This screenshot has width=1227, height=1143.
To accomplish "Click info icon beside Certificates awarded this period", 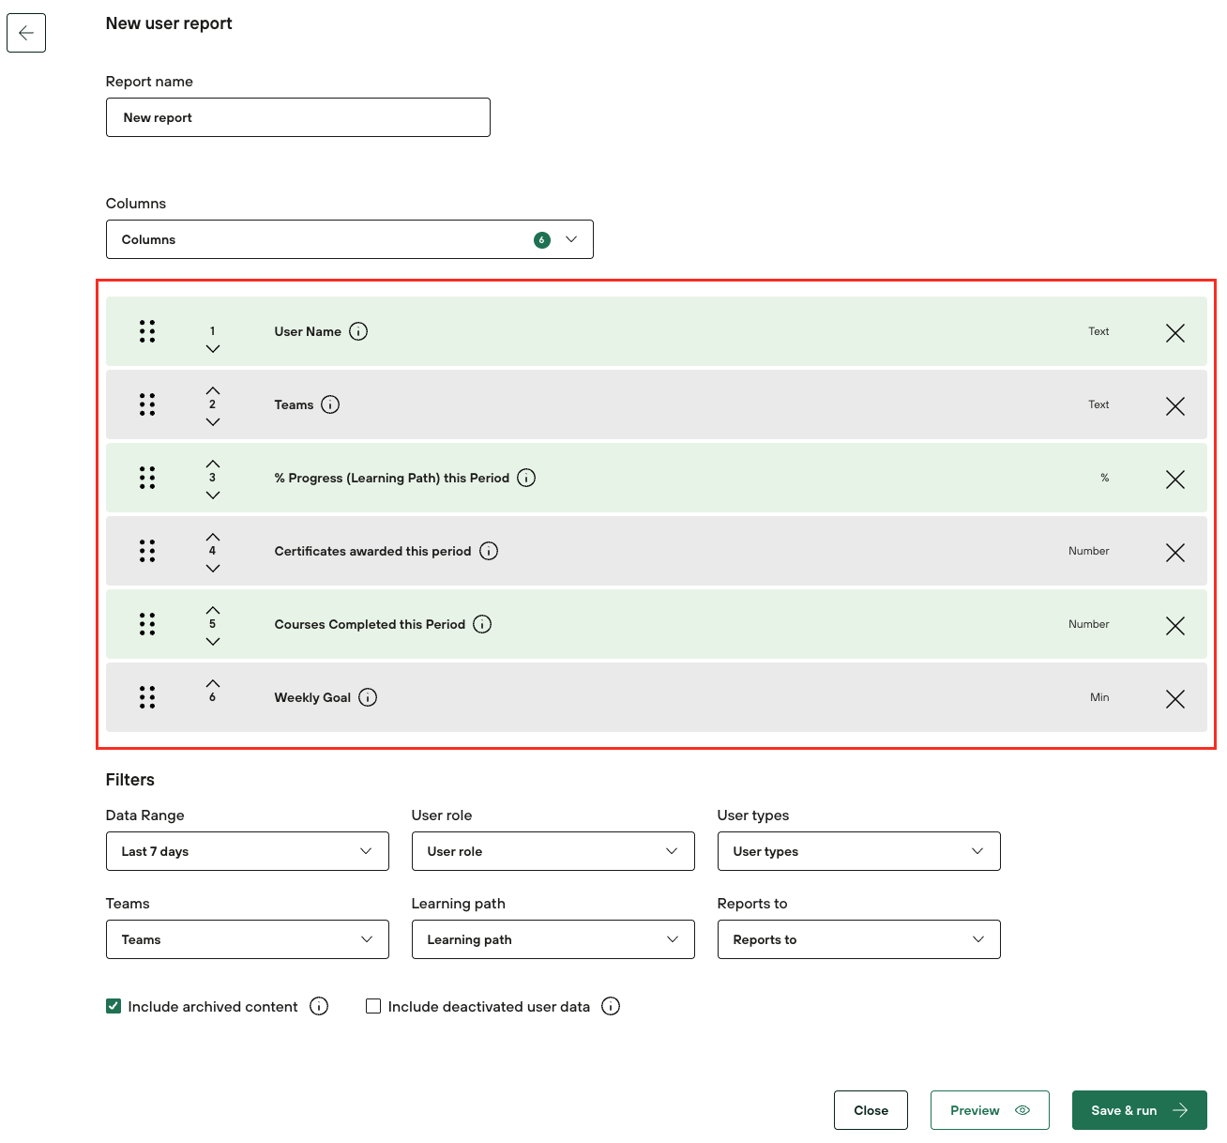I will [x=489, y=551].
